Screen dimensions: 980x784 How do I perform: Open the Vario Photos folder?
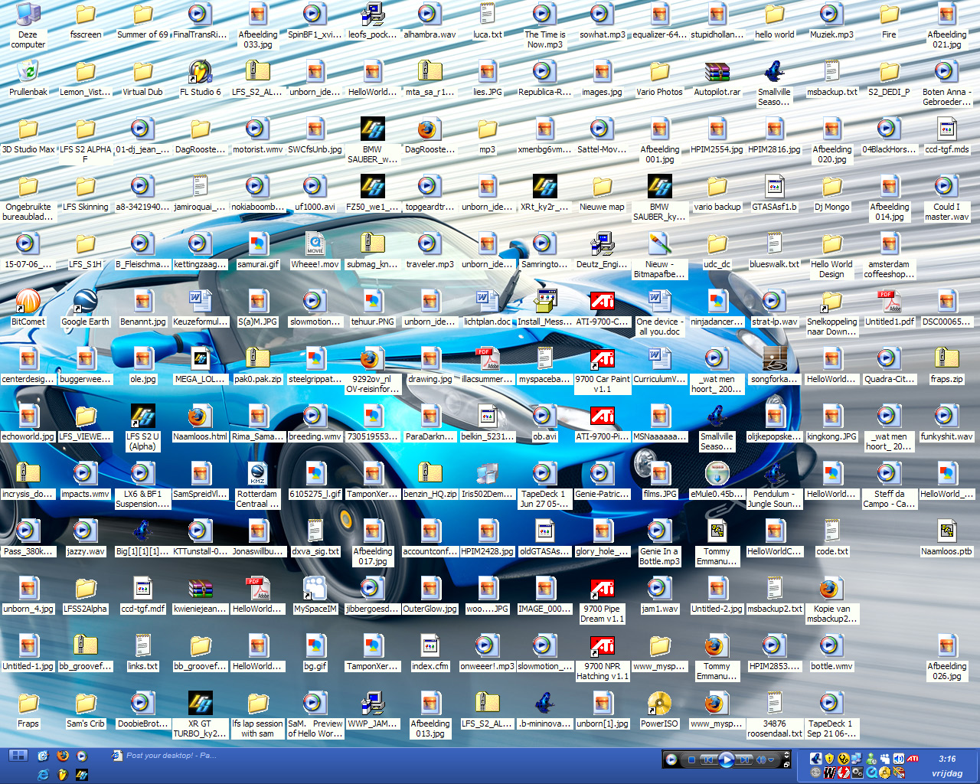click(659, 78)
